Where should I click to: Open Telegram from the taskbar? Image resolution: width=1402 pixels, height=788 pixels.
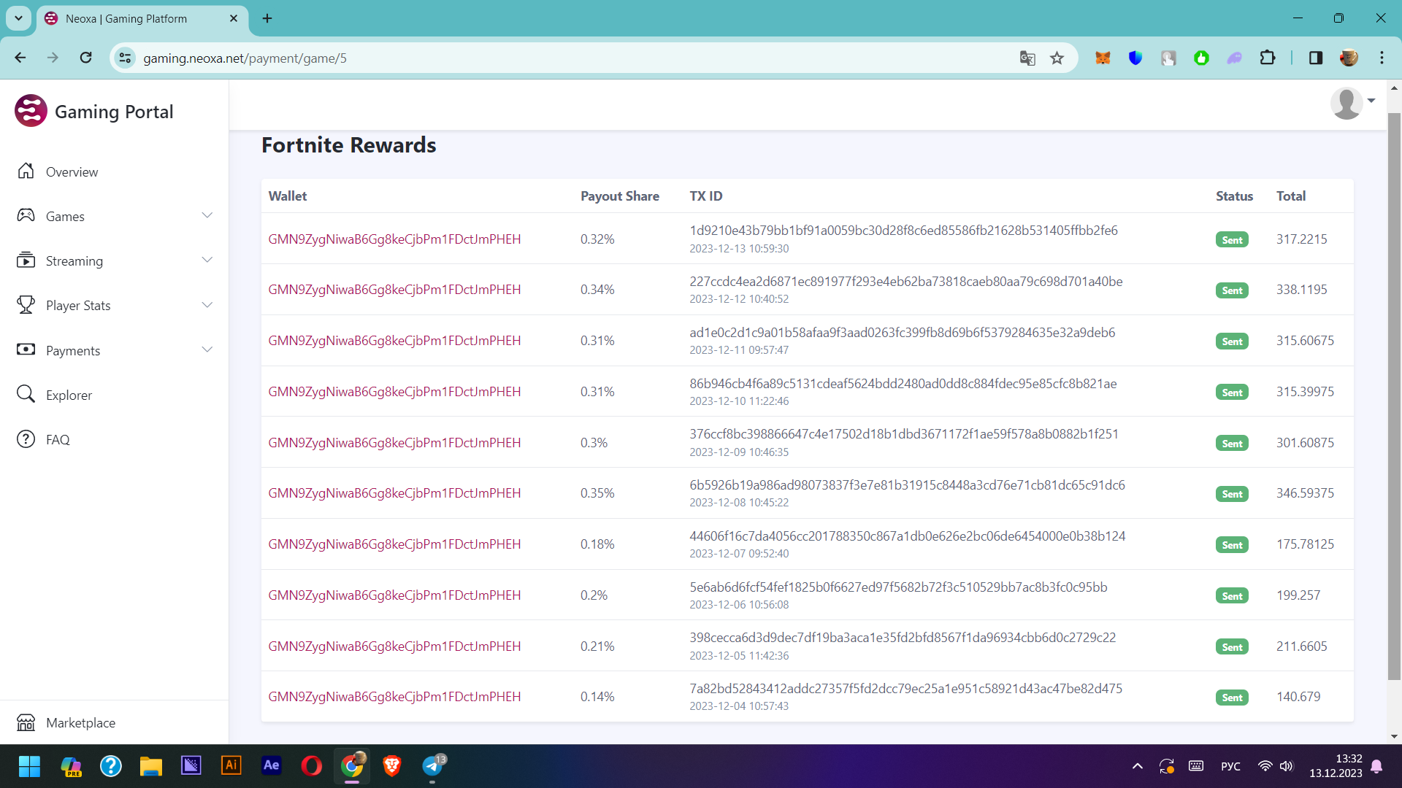click(432, 765)
